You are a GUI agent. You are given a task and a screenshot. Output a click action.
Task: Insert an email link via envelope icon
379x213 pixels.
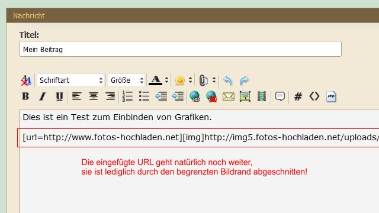pos(229,97)
